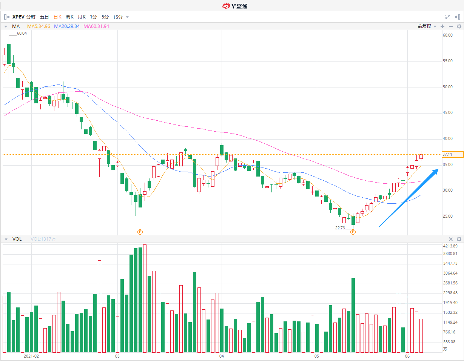Click the MA60:31.94 label
Viewport: 464px width, 361px height.
(96, 26)
